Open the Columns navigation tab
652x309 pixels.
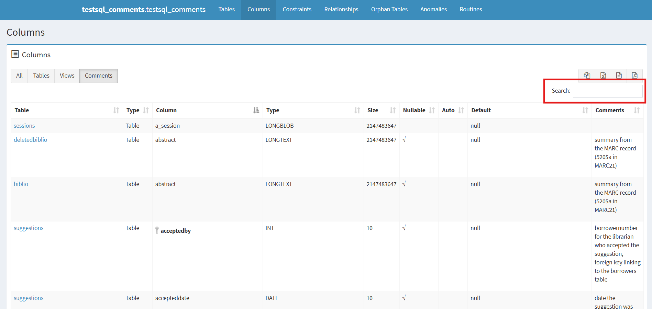click(x=258, y=10)
